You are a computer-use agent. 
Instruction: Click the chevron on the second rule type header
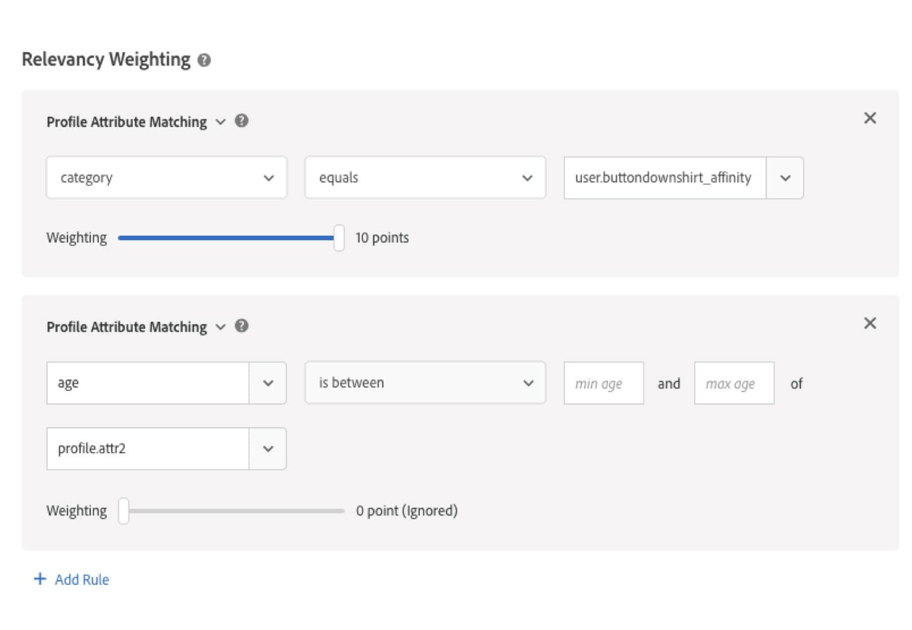coord(220,327)
